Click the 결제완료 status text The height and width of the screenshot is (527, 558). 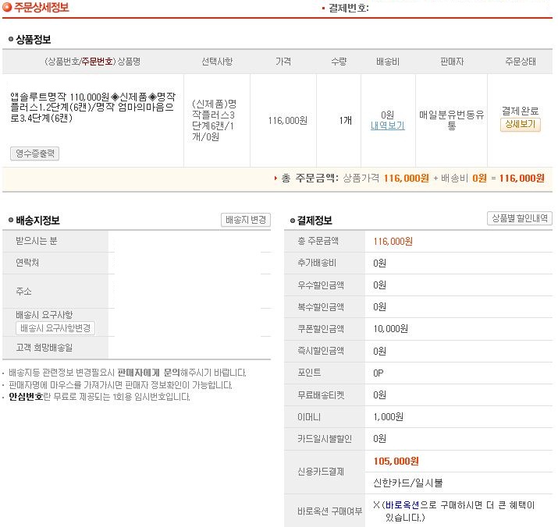(521, 111)
